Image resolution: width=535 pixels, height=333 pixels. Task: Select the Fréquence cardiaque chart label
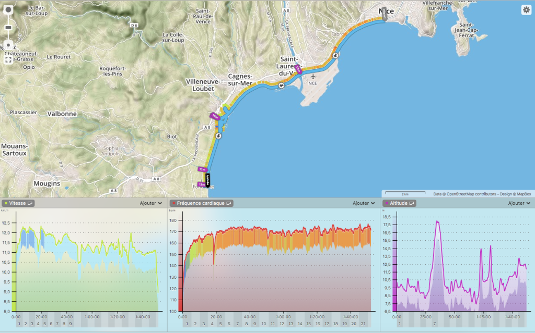click(201, 203)
